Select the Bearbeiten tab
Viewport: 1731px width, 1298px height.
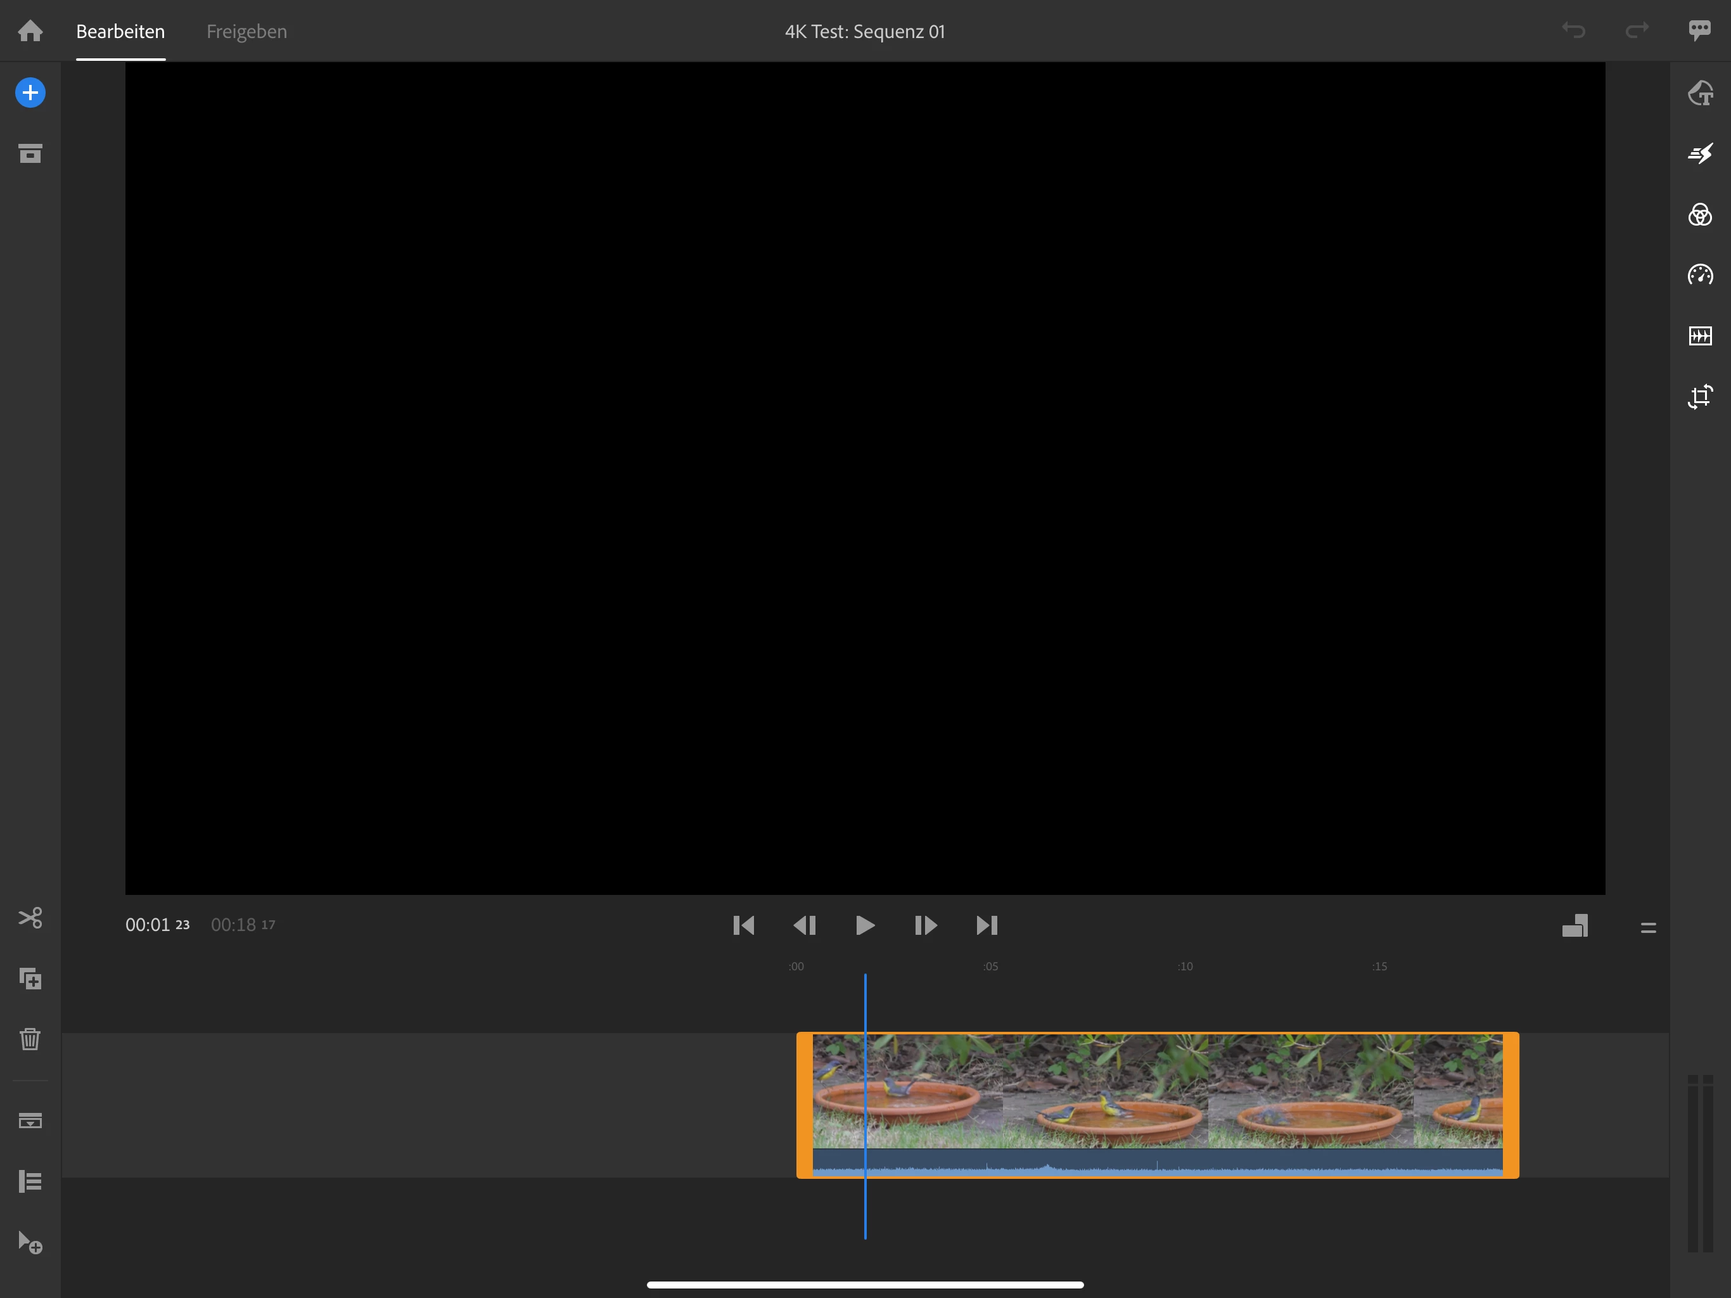pos(120,31)
